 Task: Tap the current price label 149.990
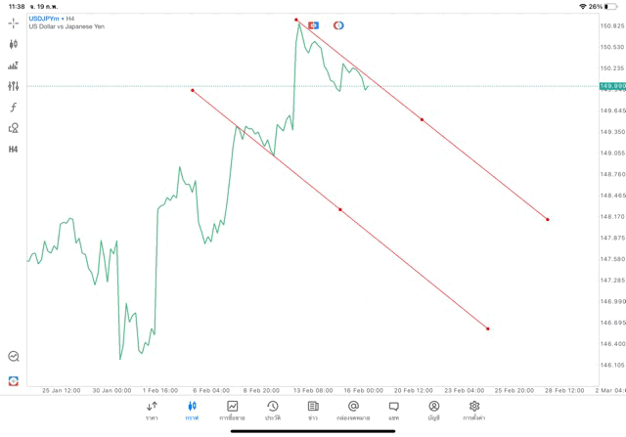click(611, 87)
